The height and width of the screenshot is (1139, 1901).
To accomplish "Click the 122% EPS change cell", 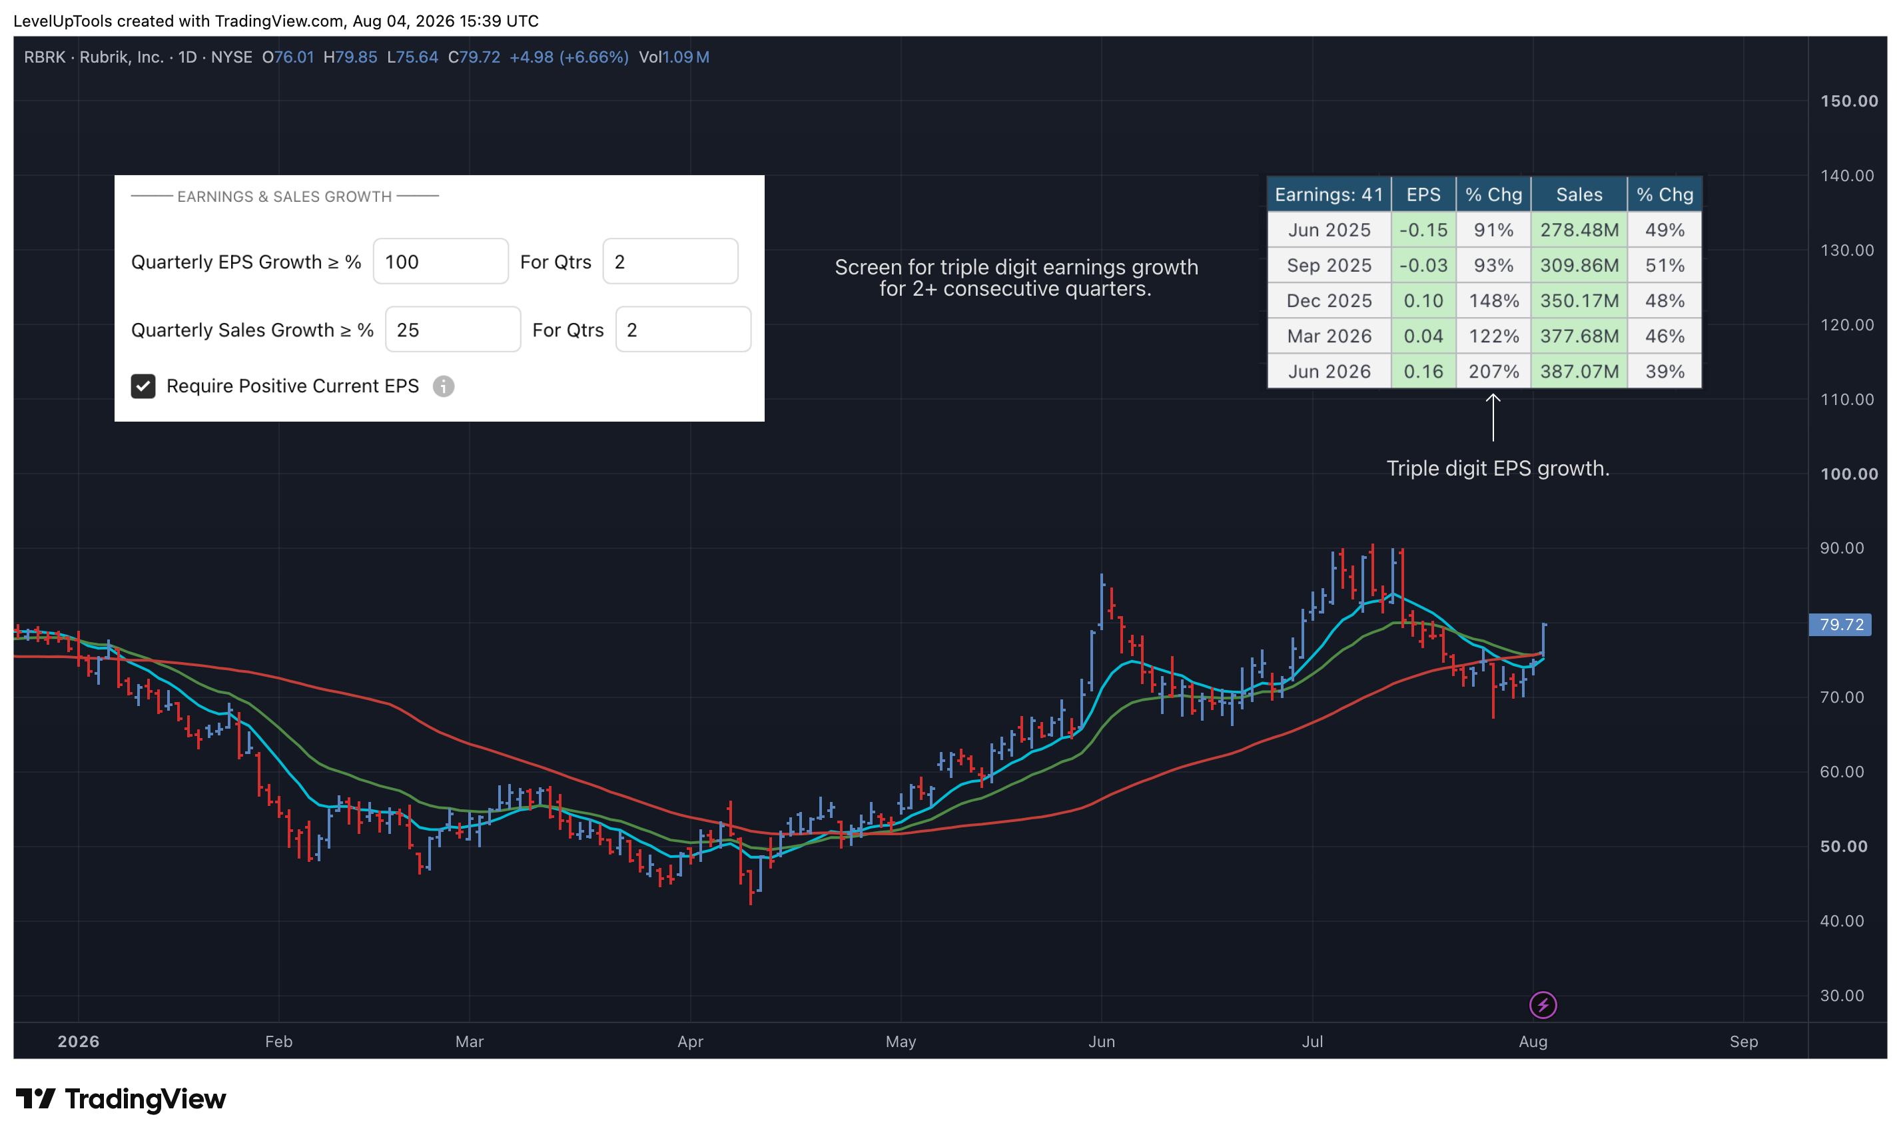I will [x=1493, y=336].
